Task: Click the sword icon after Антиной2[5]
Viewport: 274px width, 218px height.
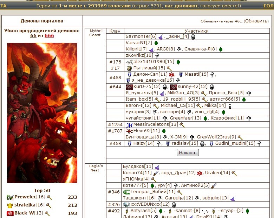Action: point(214,186)
